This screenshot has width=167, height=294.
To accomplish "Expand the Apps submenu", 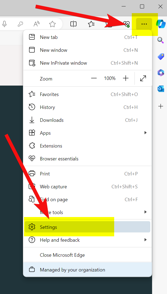I will coord(145,133).
